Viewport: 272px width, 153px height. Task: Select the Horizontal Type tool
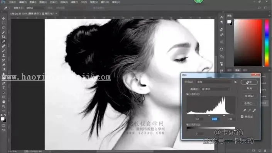point(3,88)
